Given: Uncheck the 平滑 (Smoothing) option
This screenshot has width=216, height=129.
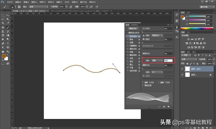Looking at the screenshot, I should [x=128, y=68].
